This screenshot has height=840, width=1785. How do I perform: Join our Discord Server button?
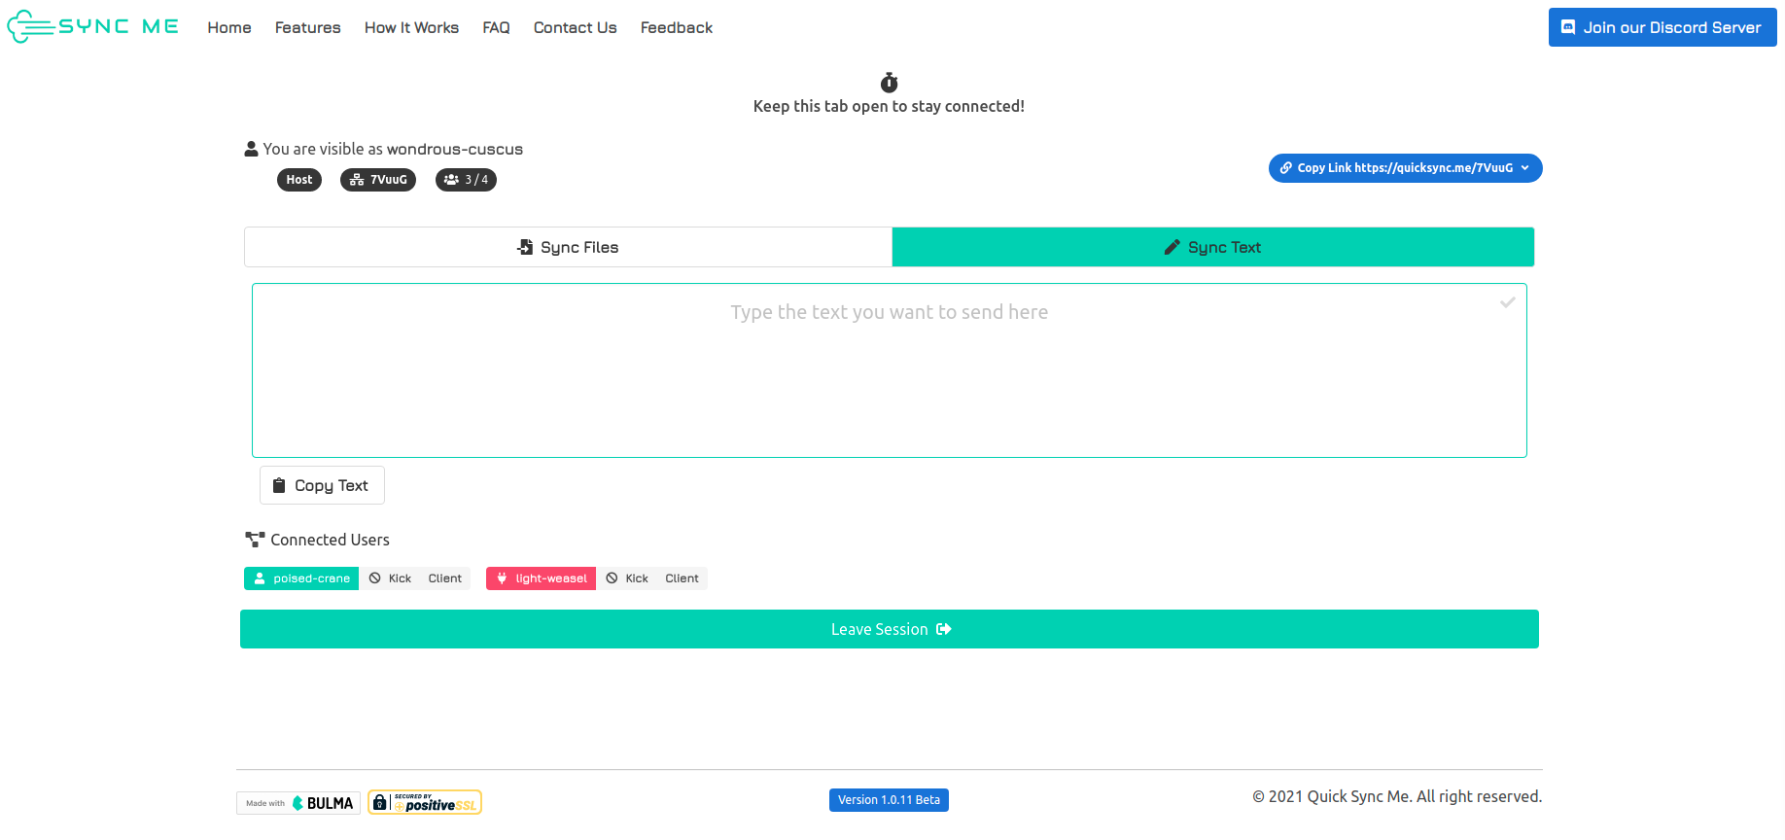[1662, 27]
